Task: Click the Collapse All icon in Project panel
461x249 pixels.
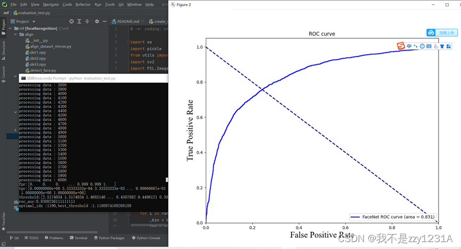Action: pos(87,21)
